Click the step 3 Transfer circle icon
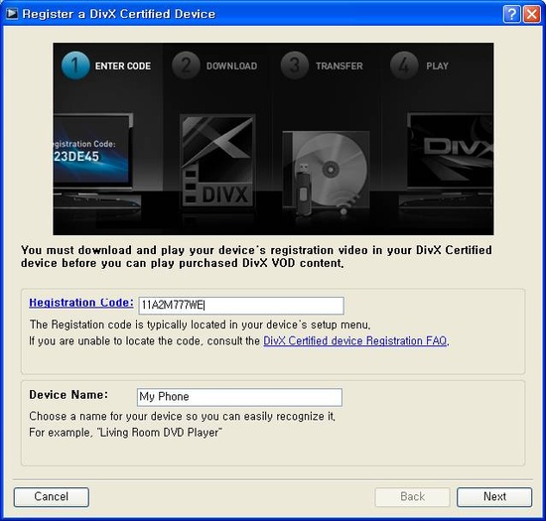This screenshot has height=521, width=546. [295, 65]
